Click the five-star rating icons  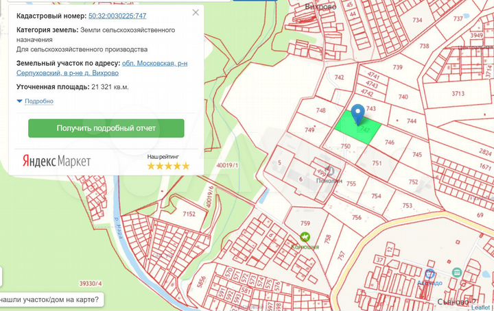[168, 166]
